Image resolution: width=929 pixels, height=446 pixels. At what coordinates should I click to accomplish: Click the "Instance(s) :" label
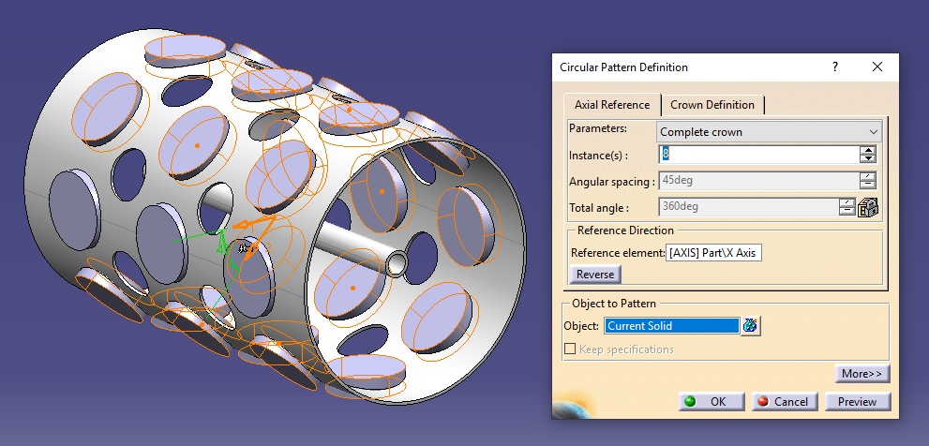pos(598,156)
